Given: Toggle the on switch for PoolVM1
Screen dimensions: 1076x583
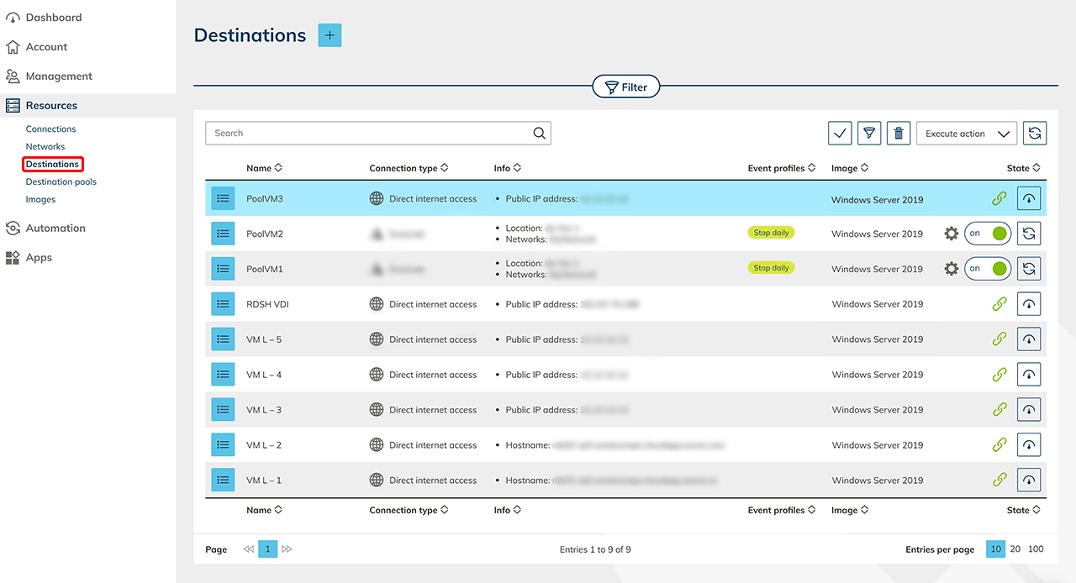Looking at the screenshot, I should (x=987, y=269).
